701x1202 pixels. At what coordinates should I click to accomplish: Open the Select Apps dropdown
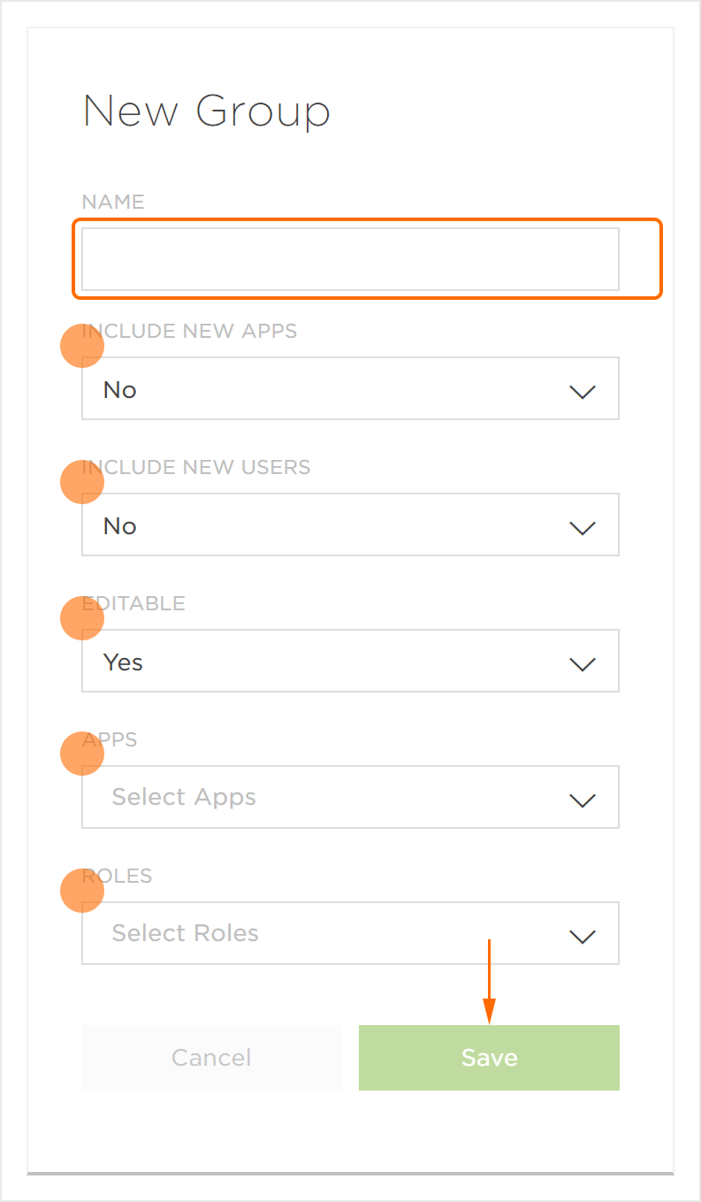click(x=336, y=797)
